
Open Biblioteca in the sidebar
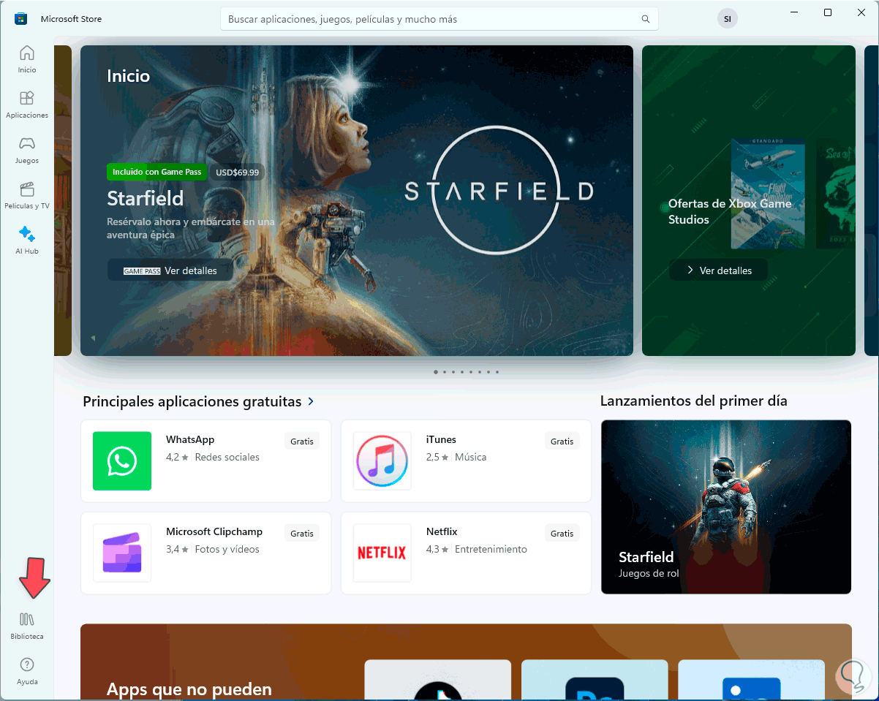pyautogui.click(x=27, y=626)
